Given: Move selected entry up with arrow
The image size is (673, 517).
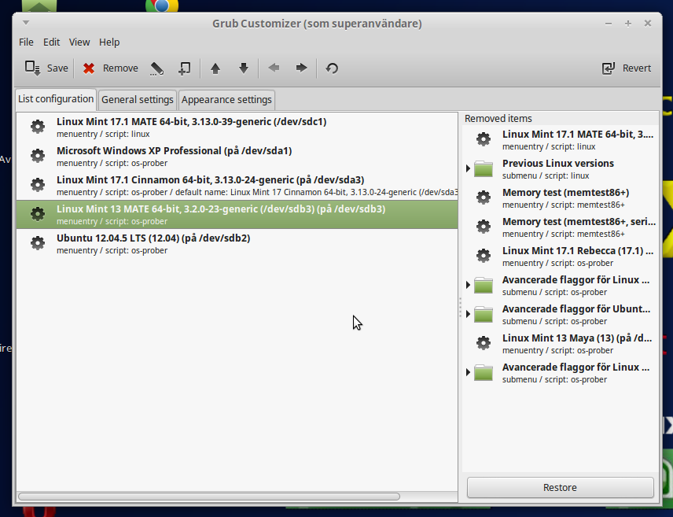Looking at the screenshot, I should tap(215, 68).
